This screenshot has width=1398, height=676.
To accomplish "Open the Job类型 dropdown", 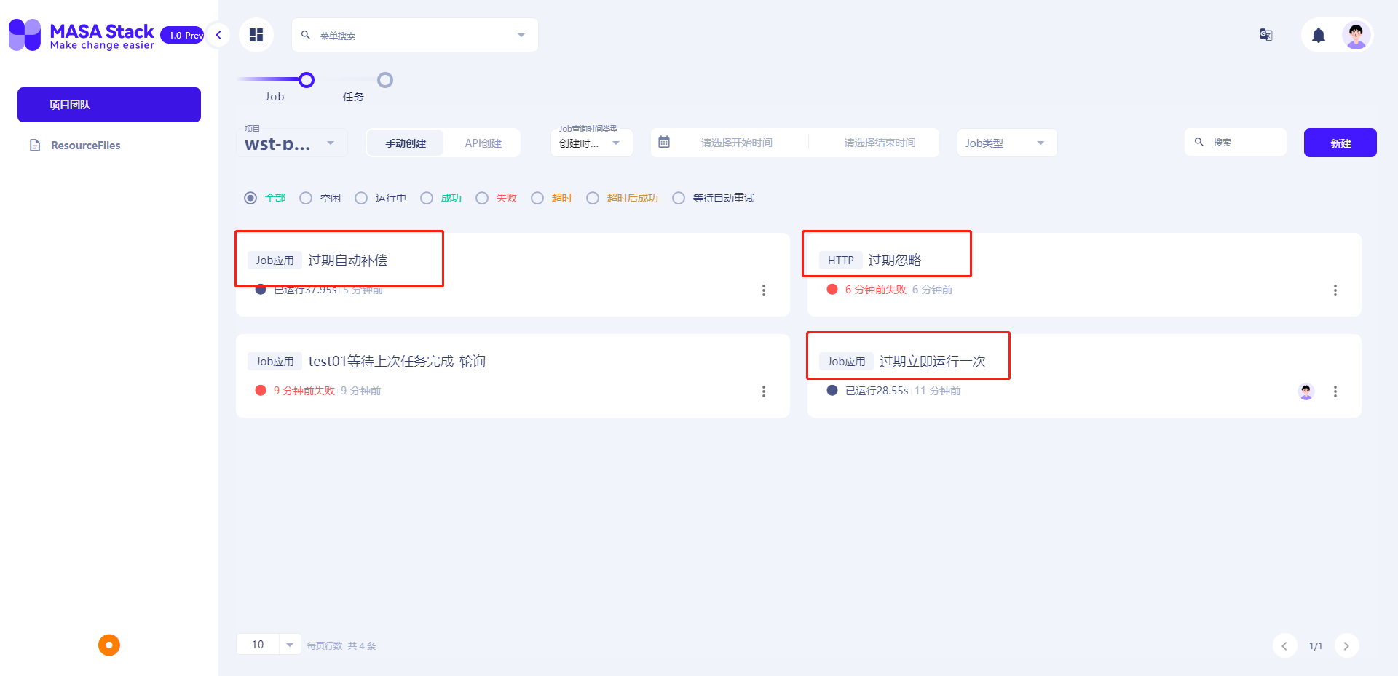I will [1006, 143].
